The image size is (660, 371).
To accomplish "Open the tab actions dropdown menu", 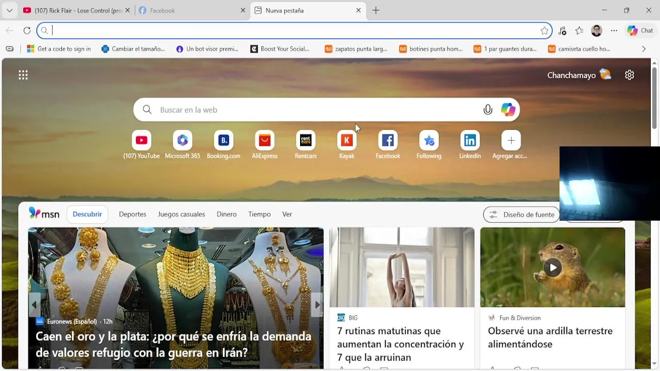I will coord(9,10).
